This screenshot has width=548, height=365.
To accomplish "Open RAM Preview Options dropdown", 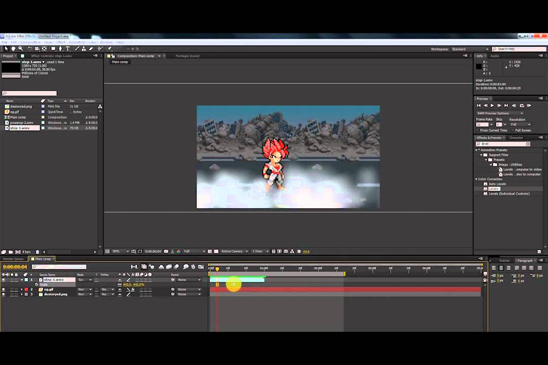I will (500, 113).
